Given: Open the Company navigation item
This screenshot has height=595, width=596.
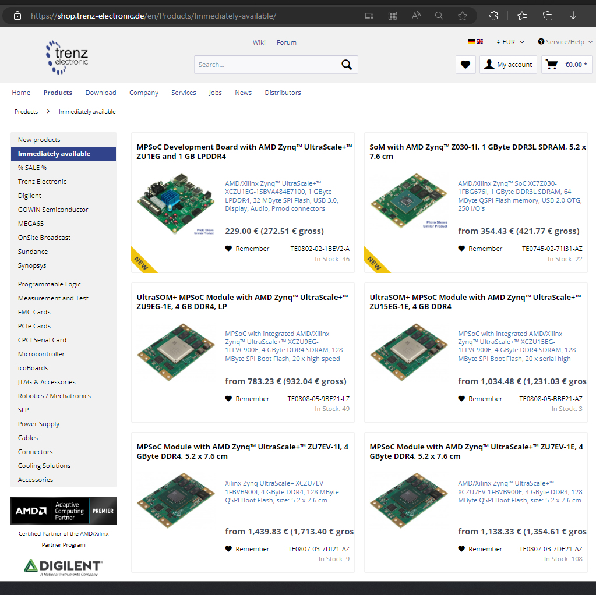Looking at the screenshot, I should pos(144,93).
